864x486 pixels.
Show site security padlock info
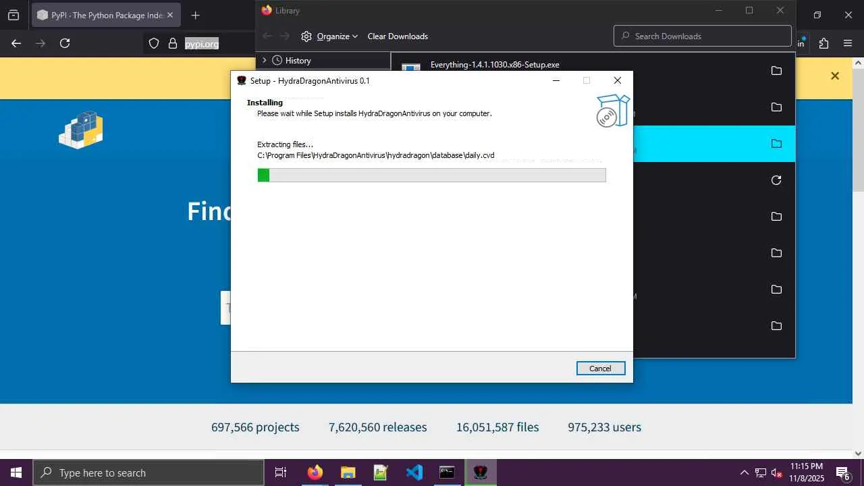point(173,43)
